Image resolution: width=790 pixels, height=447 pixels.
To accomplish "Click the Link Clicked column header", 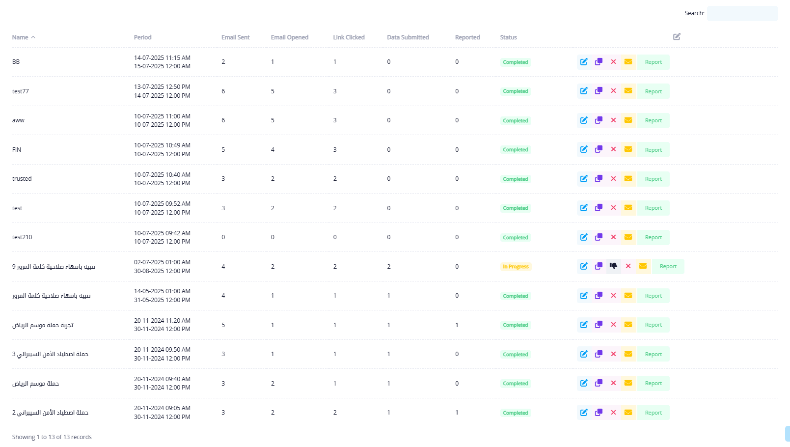I will [349, 37].
